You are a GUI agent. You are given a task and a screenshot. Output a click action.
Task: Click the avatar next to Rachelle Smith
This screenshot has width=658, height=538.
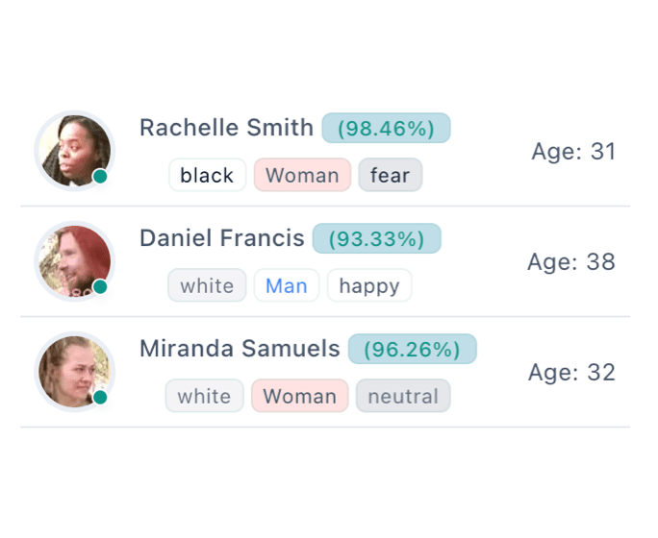point(74,151)
